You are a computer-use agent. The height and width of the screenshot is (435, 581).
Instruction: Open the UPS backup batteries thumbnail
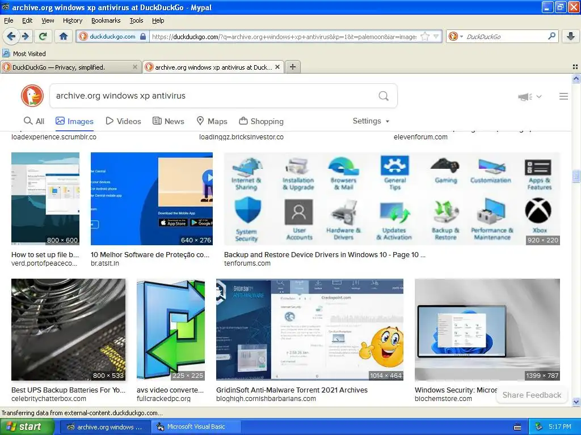(68, 330)
